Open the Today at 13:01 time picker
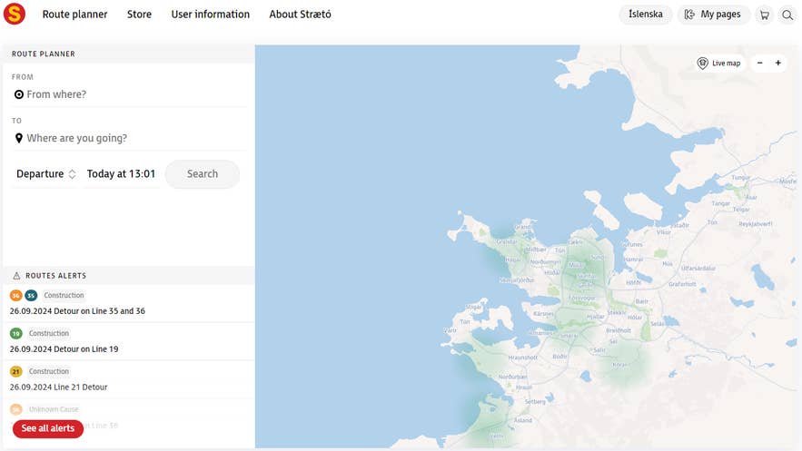This screenshot has width=802, height=451. click(121, 174)
